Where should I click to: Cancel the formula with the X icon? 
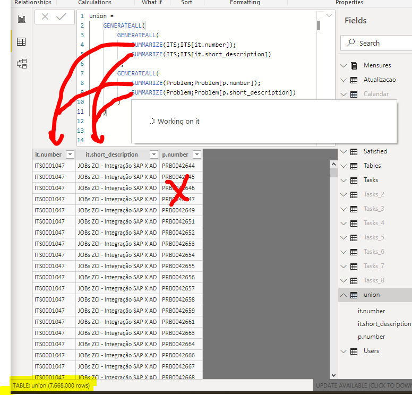pyautogui.click(x=45, y=17)
